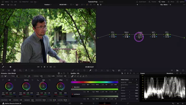Click the Lift color wheel
This screenshot has height=105, width=186.
(9, 86)
